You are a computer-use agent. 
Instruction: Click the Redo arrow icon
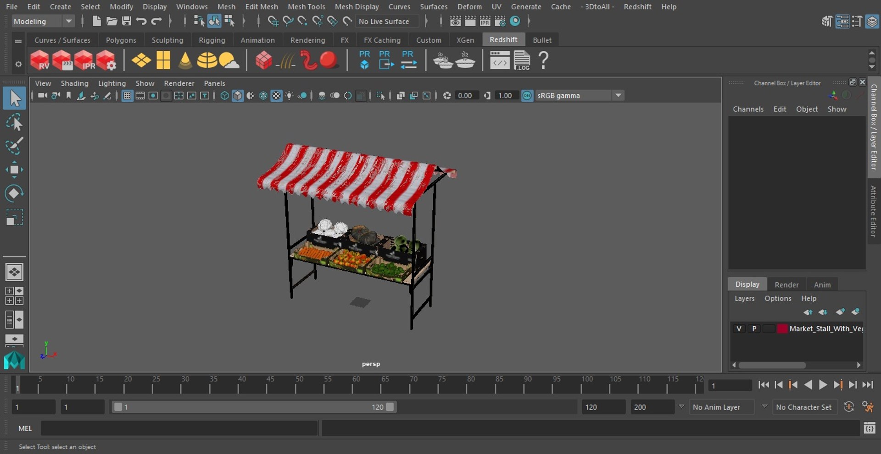pyautogui.click(x=156, y=21)
